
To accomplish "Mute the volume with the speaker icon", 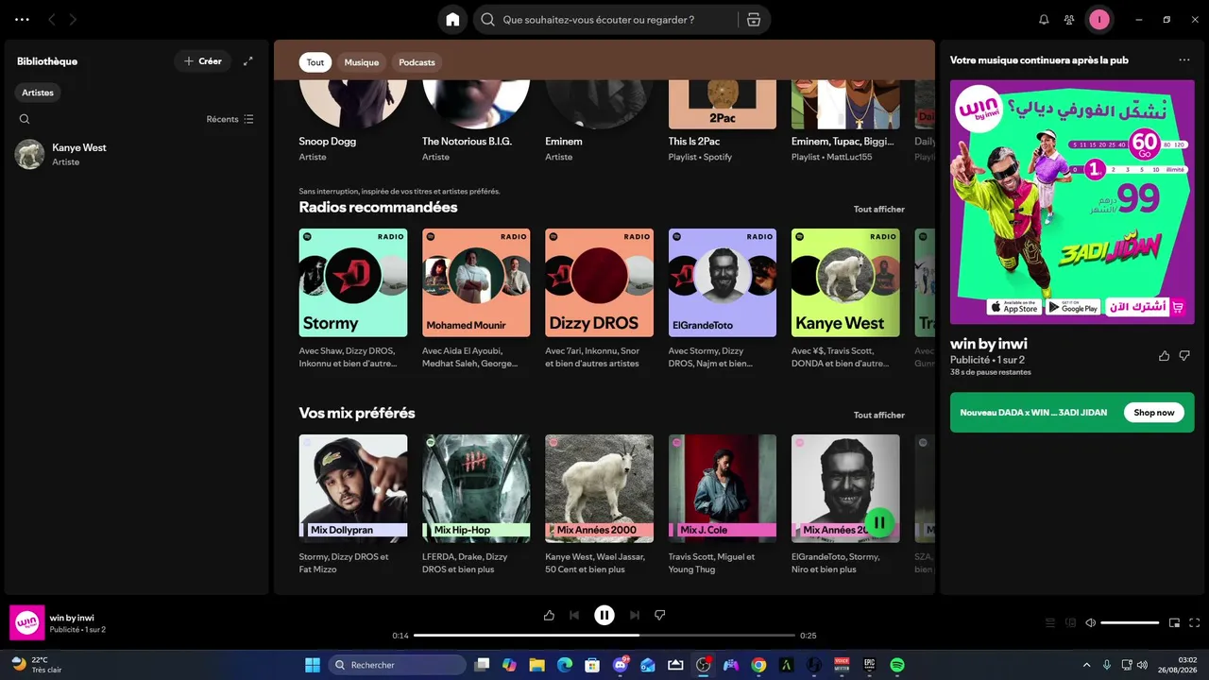I will pyautogui.click(x=1090, y=622).
